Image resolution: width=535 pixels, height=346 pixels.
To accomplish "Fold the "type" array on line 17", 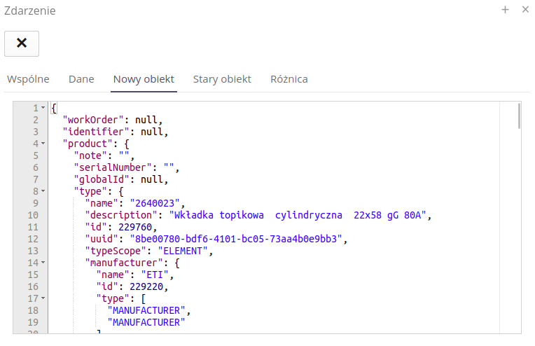I will click(43, 298).
